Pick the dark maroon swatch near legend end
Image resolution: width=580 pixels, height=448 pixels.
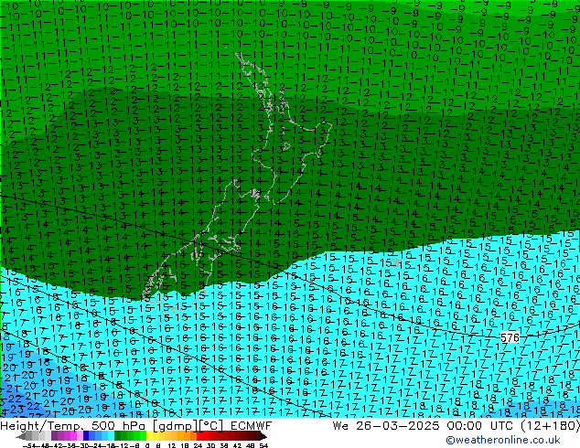254,436
